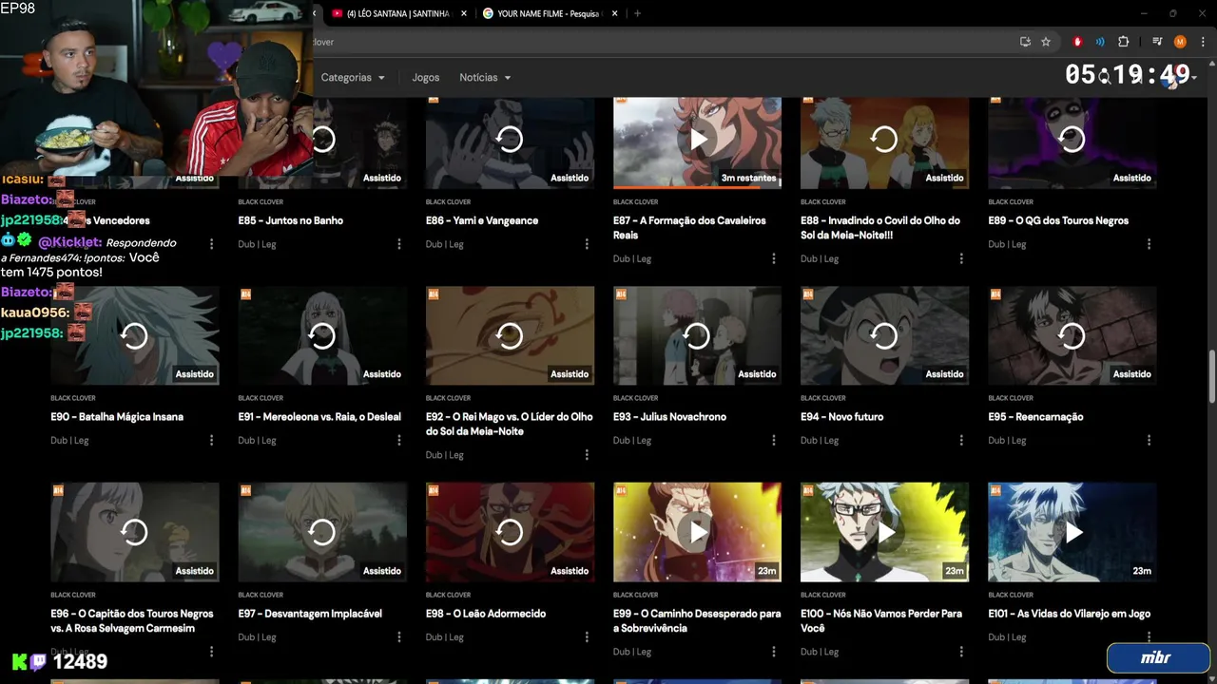Open more options for E90 Batalha Mágica Insana
The width and height of the screenshot is (1217, 684).
(x=211, y=440)
